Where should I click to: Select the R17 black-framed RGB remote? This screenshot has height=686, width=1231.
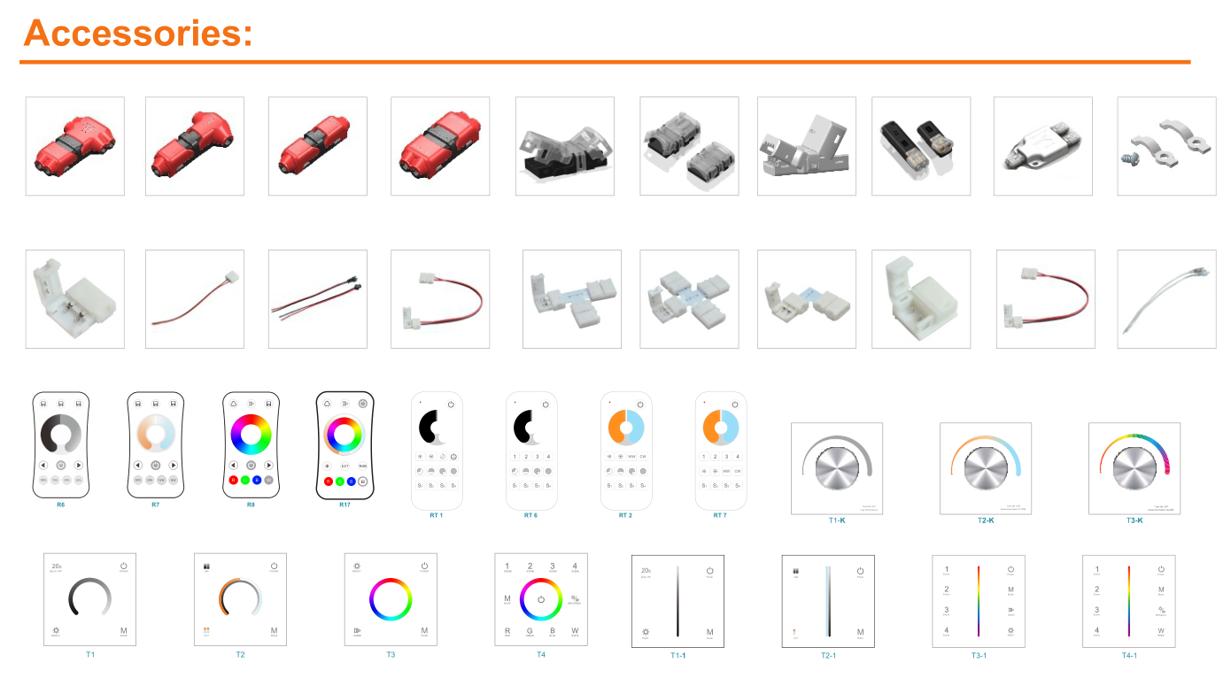[345, 445]
